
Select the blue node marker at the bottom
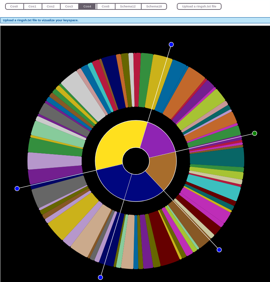(100, 277)
